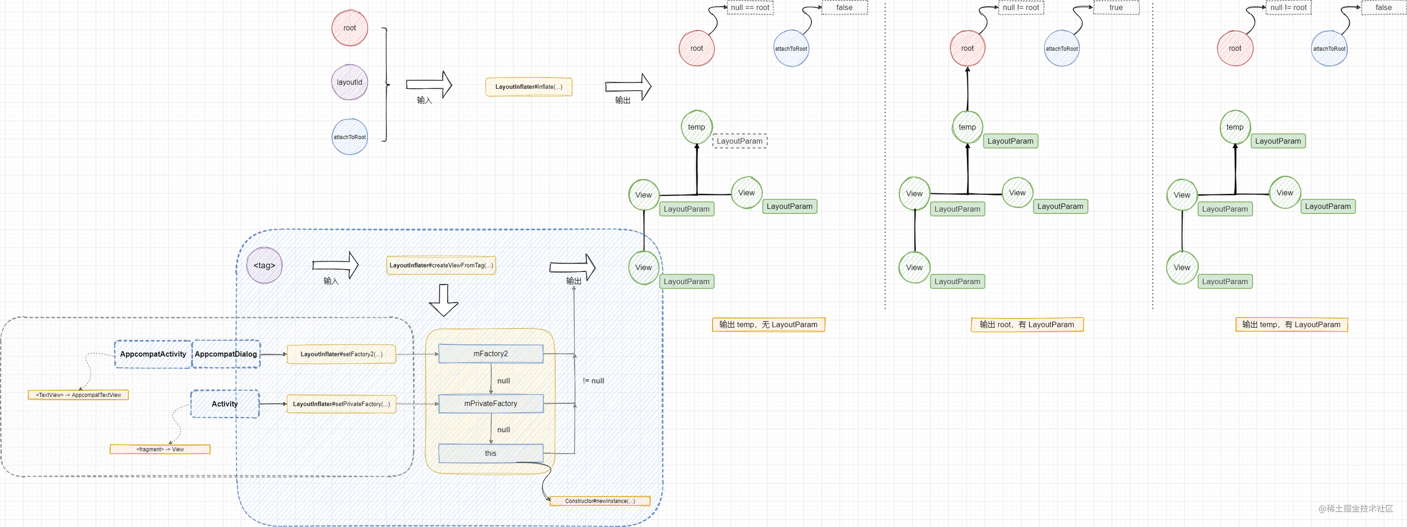Click the caption 输出 root, 有 LayoutParam
1407x527 pixels.
pyautogui.click(x=1027, y=324)
